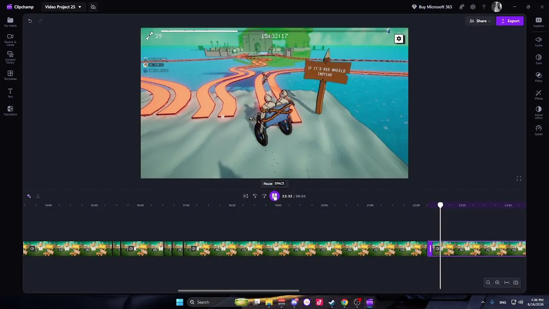The image size is (549, 309).
Task: Open the Captions panel
Action: pyautogui.click(x=539, y=22)
